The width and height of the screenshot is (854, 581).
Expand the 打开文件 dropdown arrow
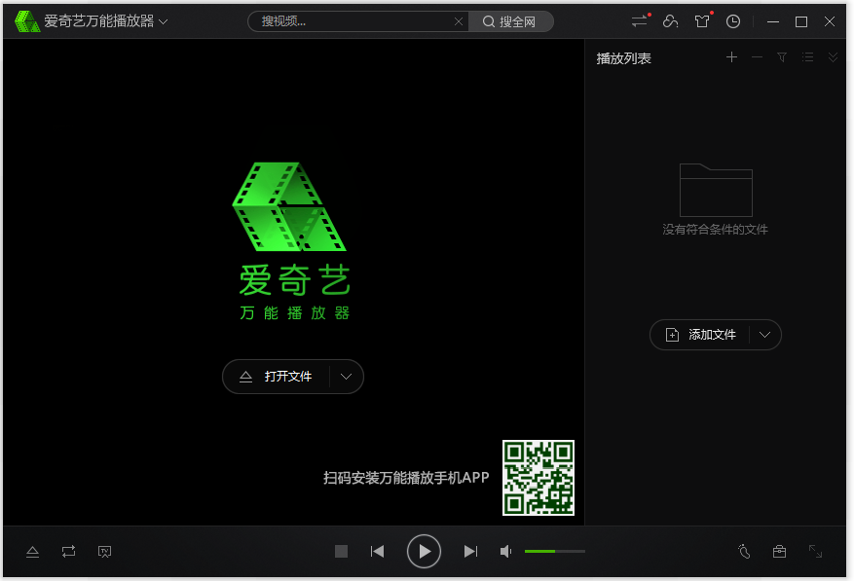(347, 377)
